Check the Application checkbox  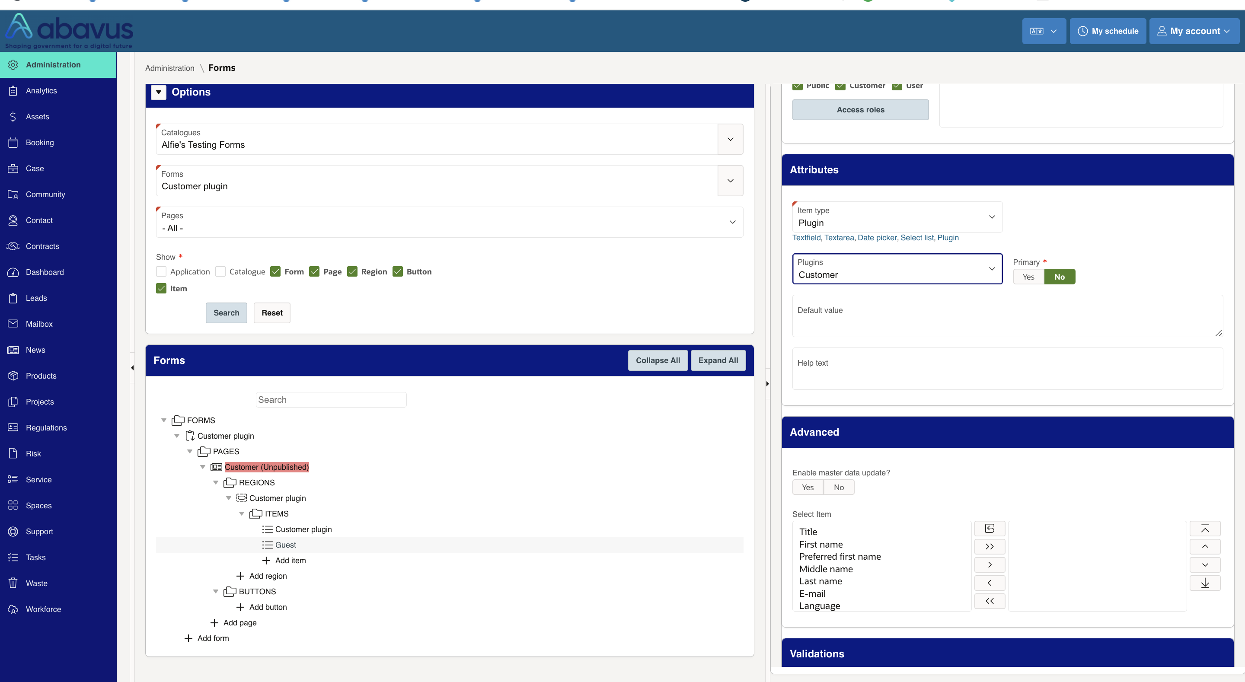tap(161, 272)
